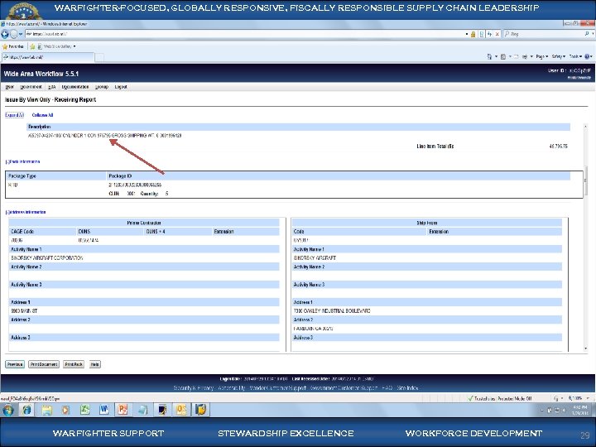The height and width of the screenshot is (447, 596).
Task: Open the Government Customer Support footer link
Action: tap(344, 388)
